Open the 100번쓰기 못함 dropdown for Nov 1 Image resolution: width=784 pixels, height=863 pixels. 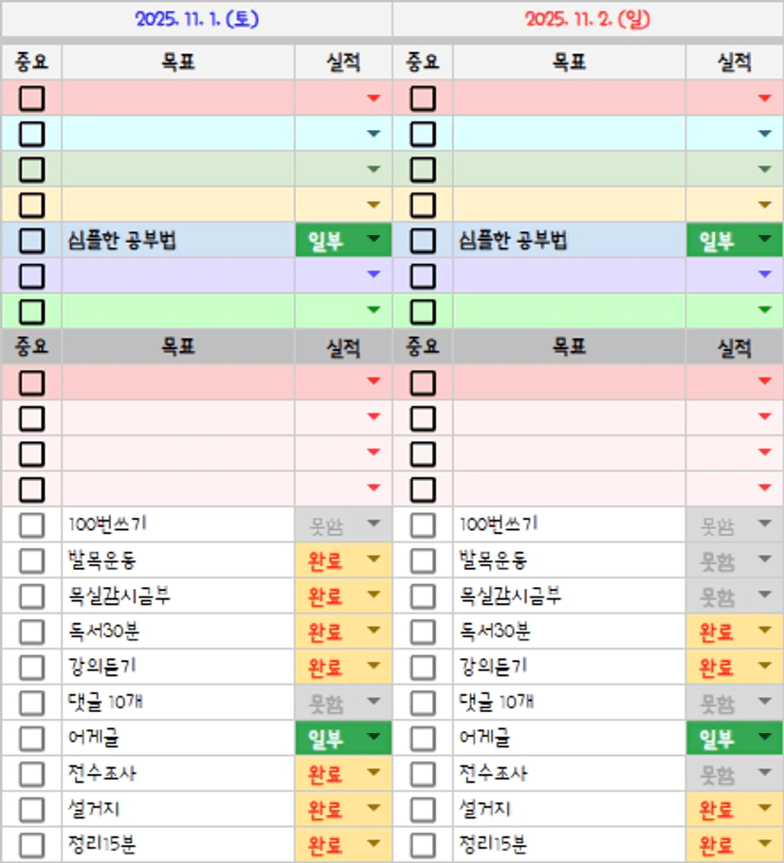373,524
